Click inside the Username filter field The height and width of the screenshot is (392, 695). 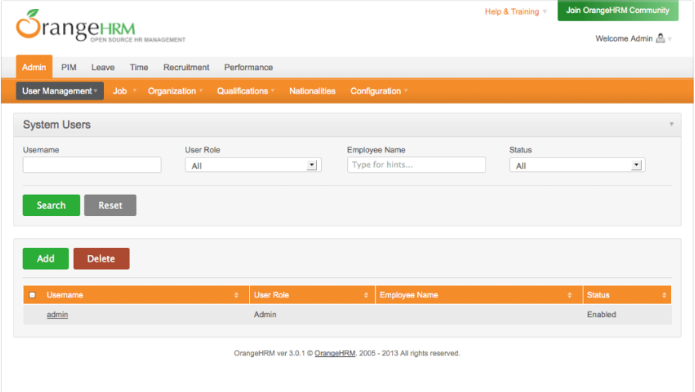[91, 164]
